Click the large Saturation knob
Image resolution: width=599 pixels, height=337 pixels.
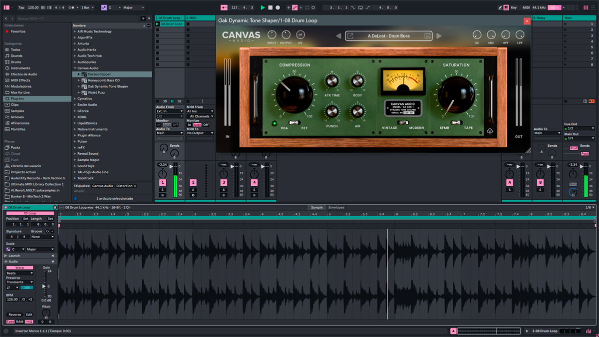coord(456,94)
